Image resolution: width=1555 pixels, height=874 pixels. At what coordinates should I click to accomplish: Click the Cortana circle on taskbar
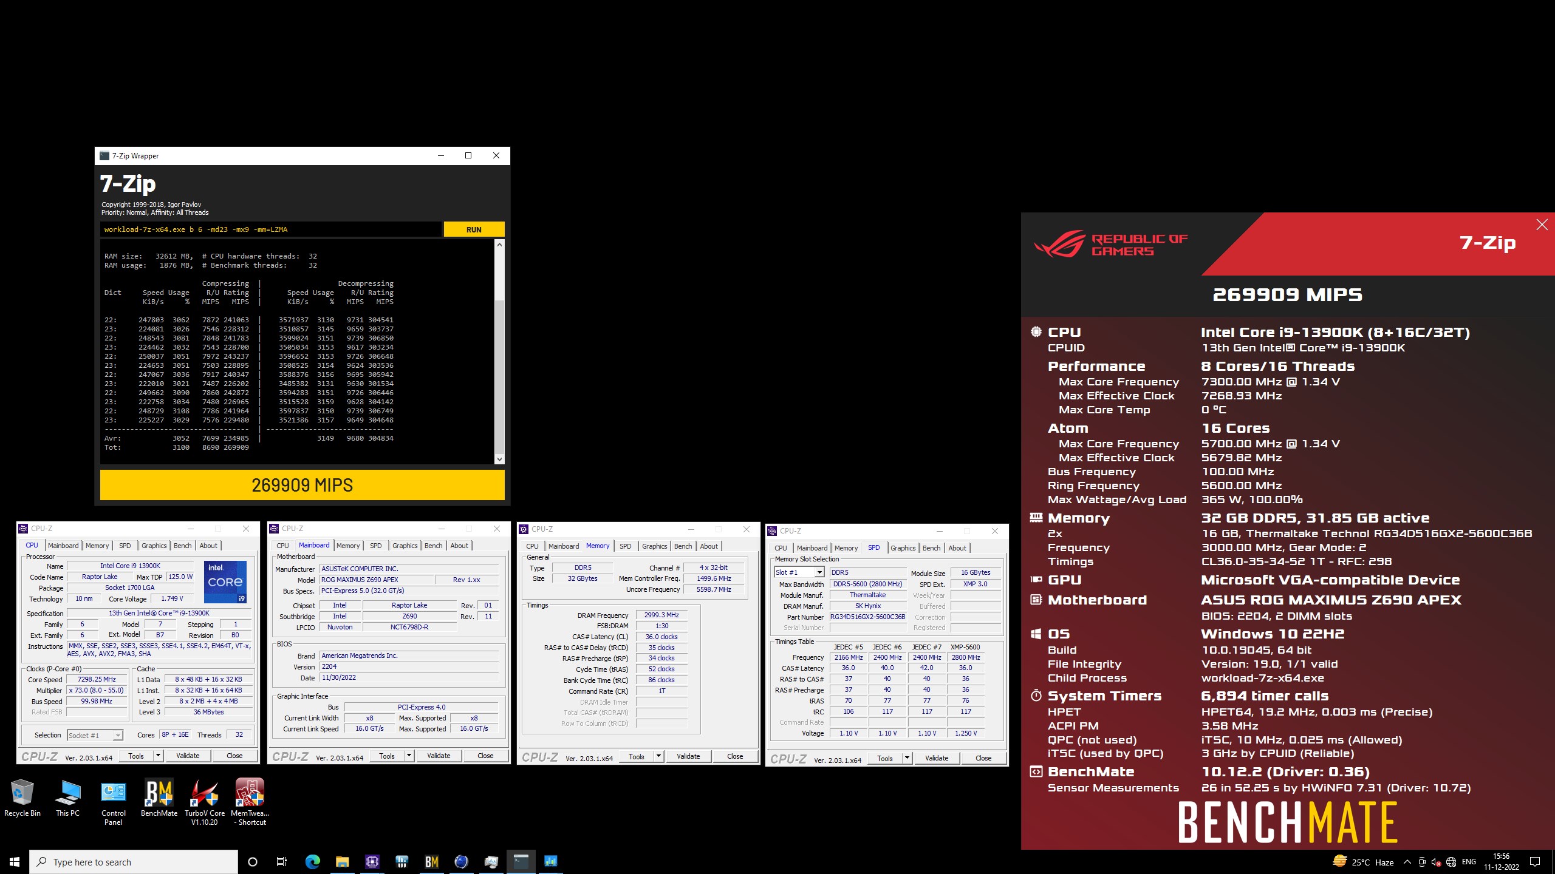(x=253, y=862)
